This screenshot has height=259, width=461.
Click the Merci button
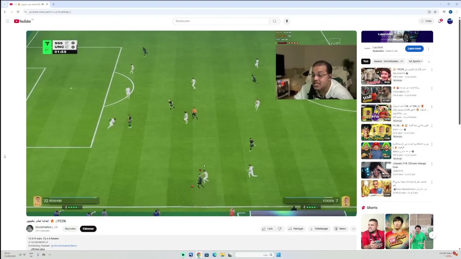point(340,229)
